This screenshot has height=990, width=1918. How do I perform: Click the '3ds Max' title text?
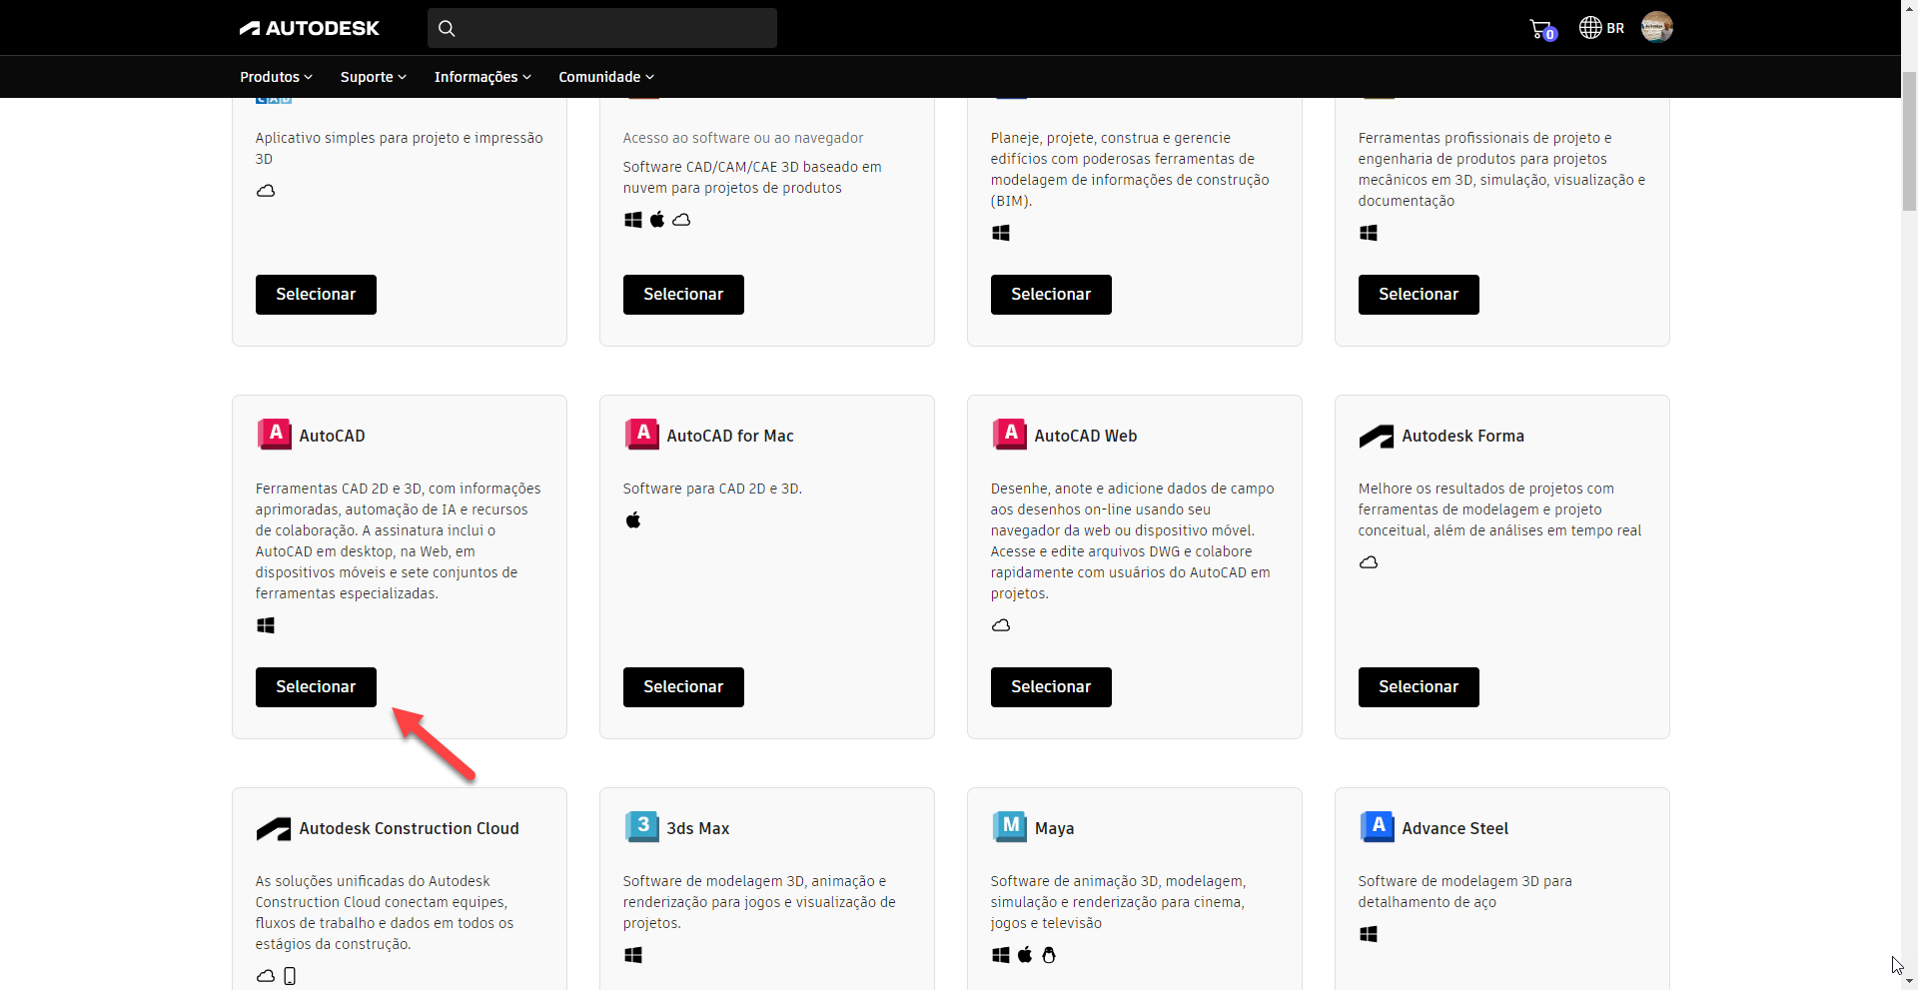click(x=698, y=828)
